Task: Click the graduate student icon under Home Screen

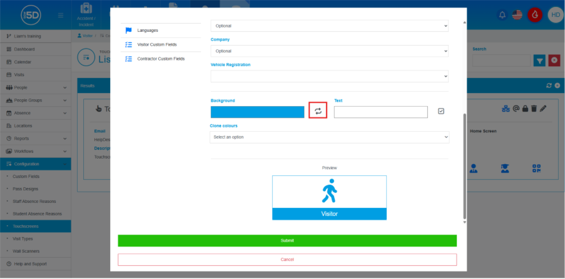Action: 505,169
